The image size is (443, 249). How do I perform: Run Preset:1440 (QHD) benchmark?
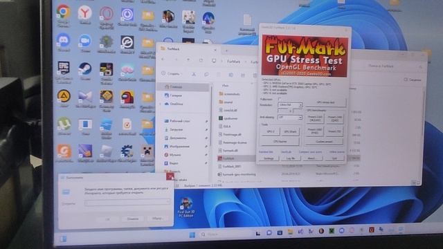pos(335,119)
